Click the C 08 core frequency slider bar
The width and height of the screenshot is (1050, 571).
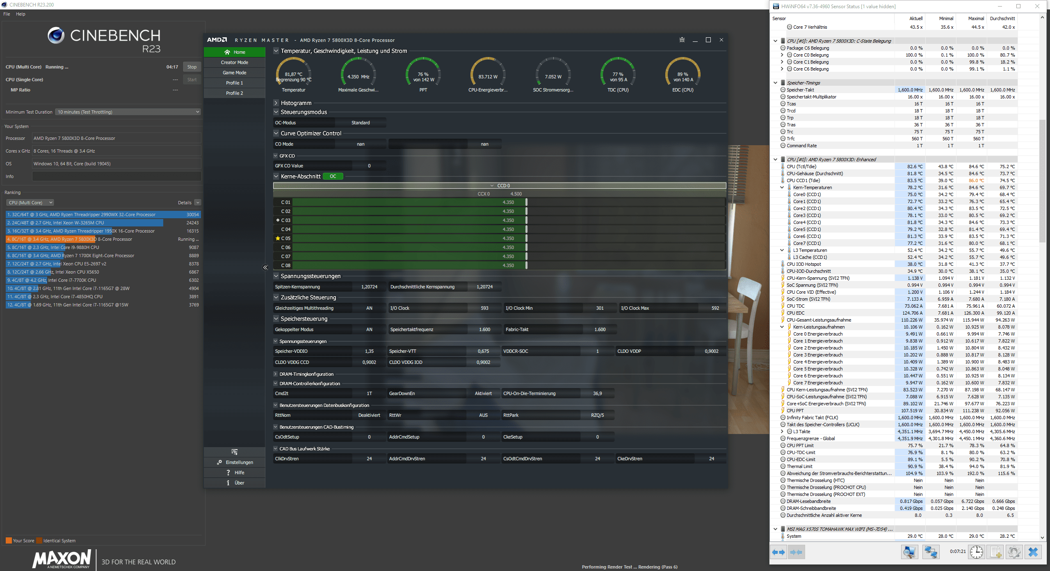tap(509, 265)
